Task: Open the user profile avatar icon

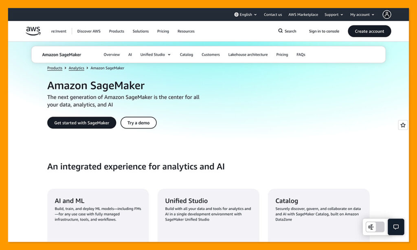Action: pos(387,14)
